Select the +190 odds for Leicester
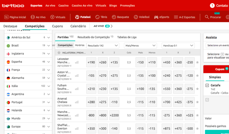This screenshot has width=229, height=134. (91, 62)
